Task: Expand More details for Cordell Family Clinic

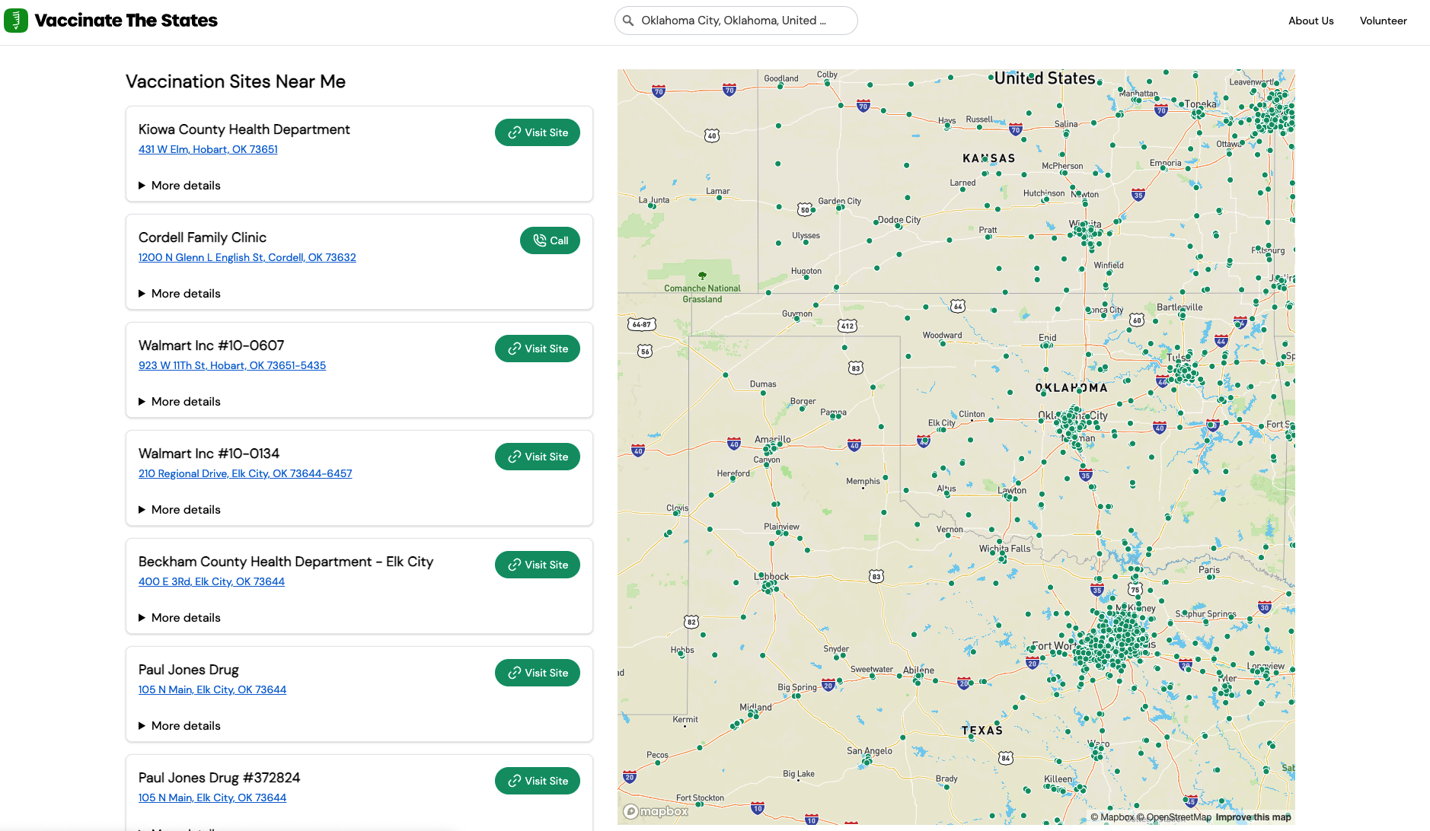Action: tap(180, 294)
